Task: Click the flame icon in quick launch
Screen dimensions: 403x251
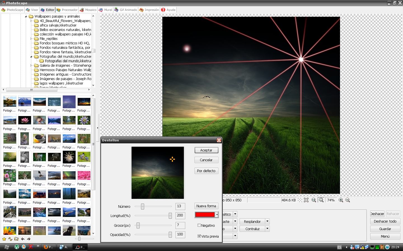Action: pyautogui.click(x=24, y=247)
